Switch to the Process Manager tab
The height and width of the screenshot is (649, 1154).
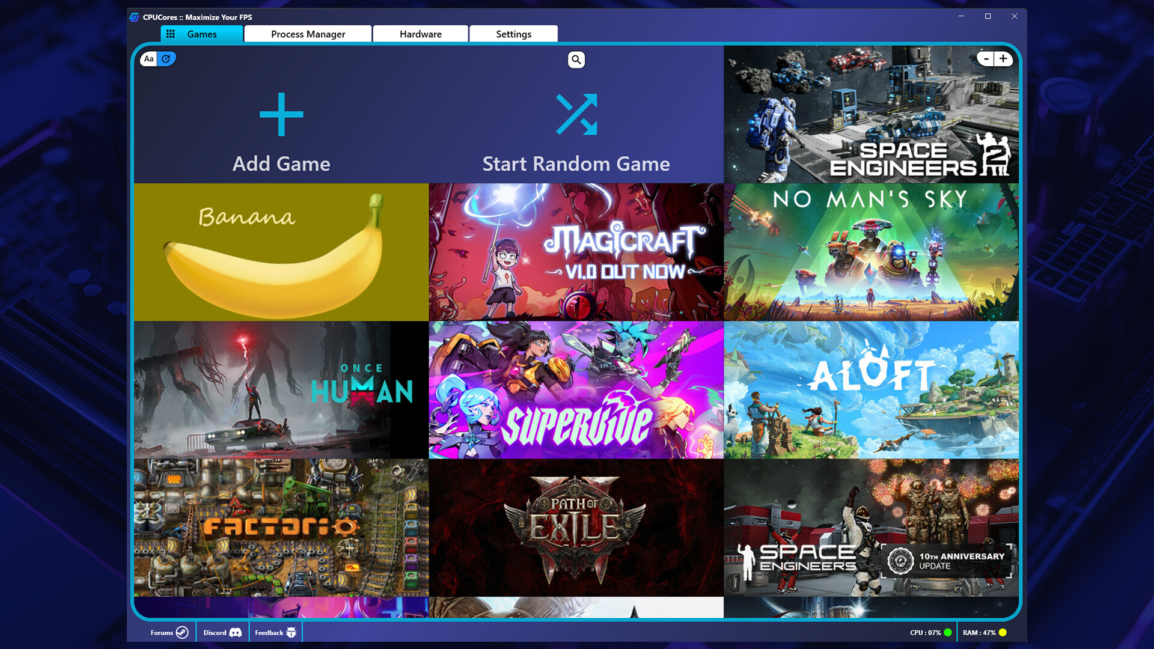coord(307,34)
